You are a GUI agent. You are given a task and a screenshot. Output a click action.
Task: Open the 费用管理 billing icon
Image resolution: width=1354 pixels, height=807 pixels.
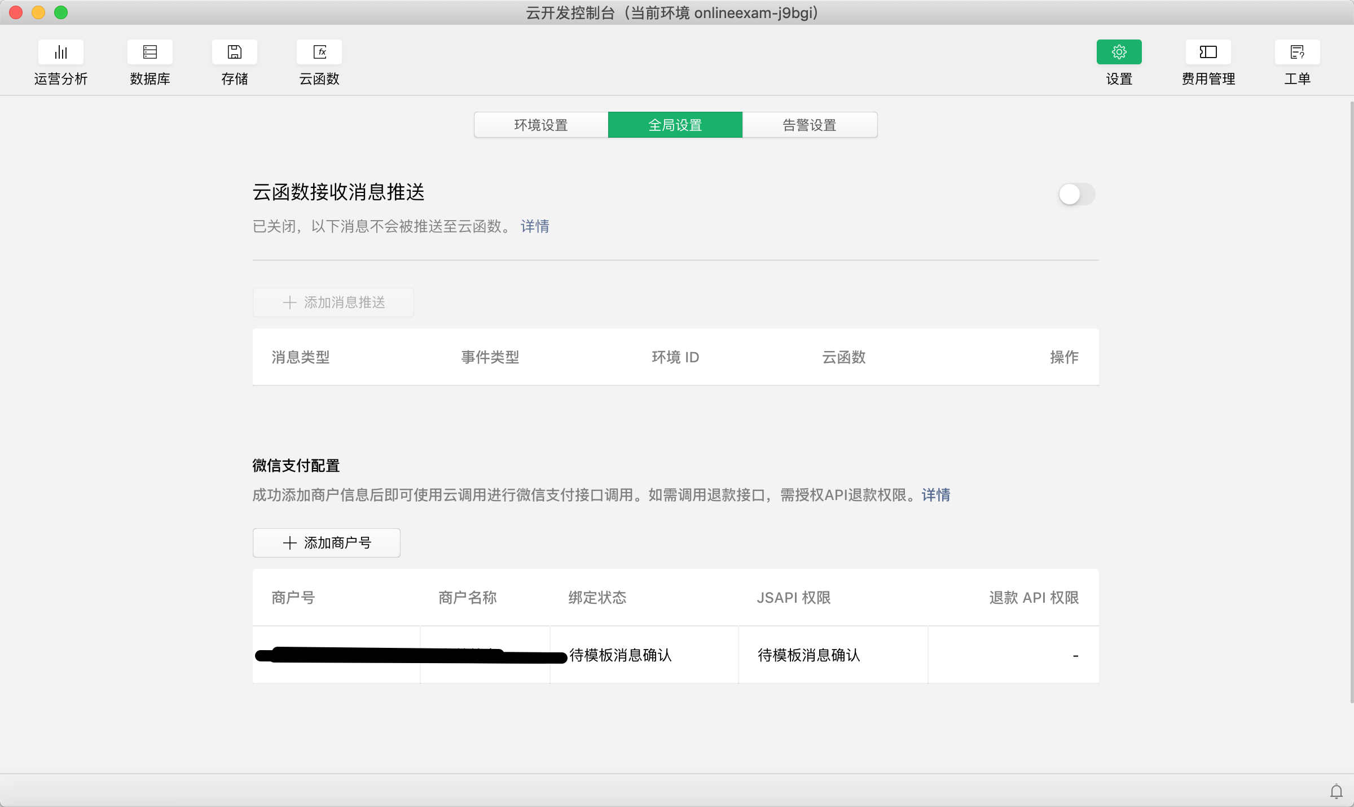1208,52
